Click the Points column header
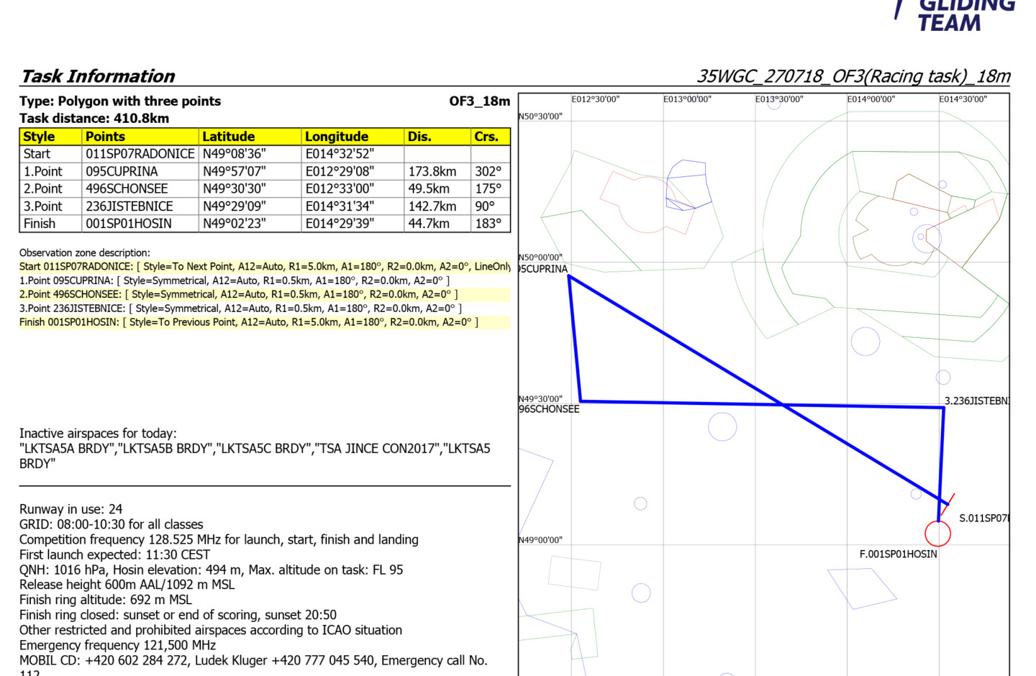Screen dimensions: 1036x676 [105, 137]
